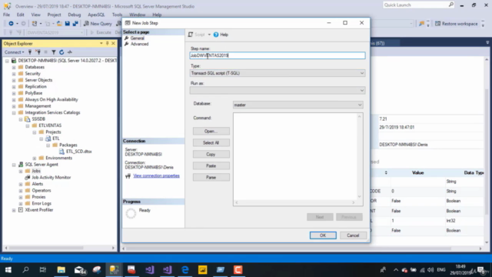Click the Open... button

pyautogui.click(x=211, y=132)
